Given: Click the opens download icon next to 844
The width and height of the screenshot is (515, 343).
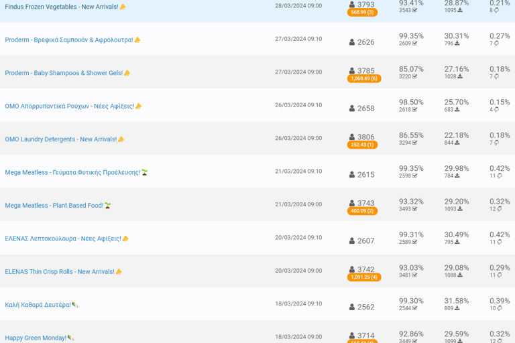Looking at the screenshot, I should (457, 143).
